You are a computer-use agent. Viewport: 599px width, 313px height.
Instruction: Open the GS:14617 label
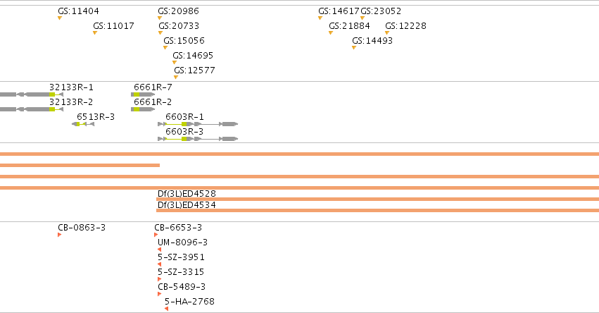tap(339, 11)
